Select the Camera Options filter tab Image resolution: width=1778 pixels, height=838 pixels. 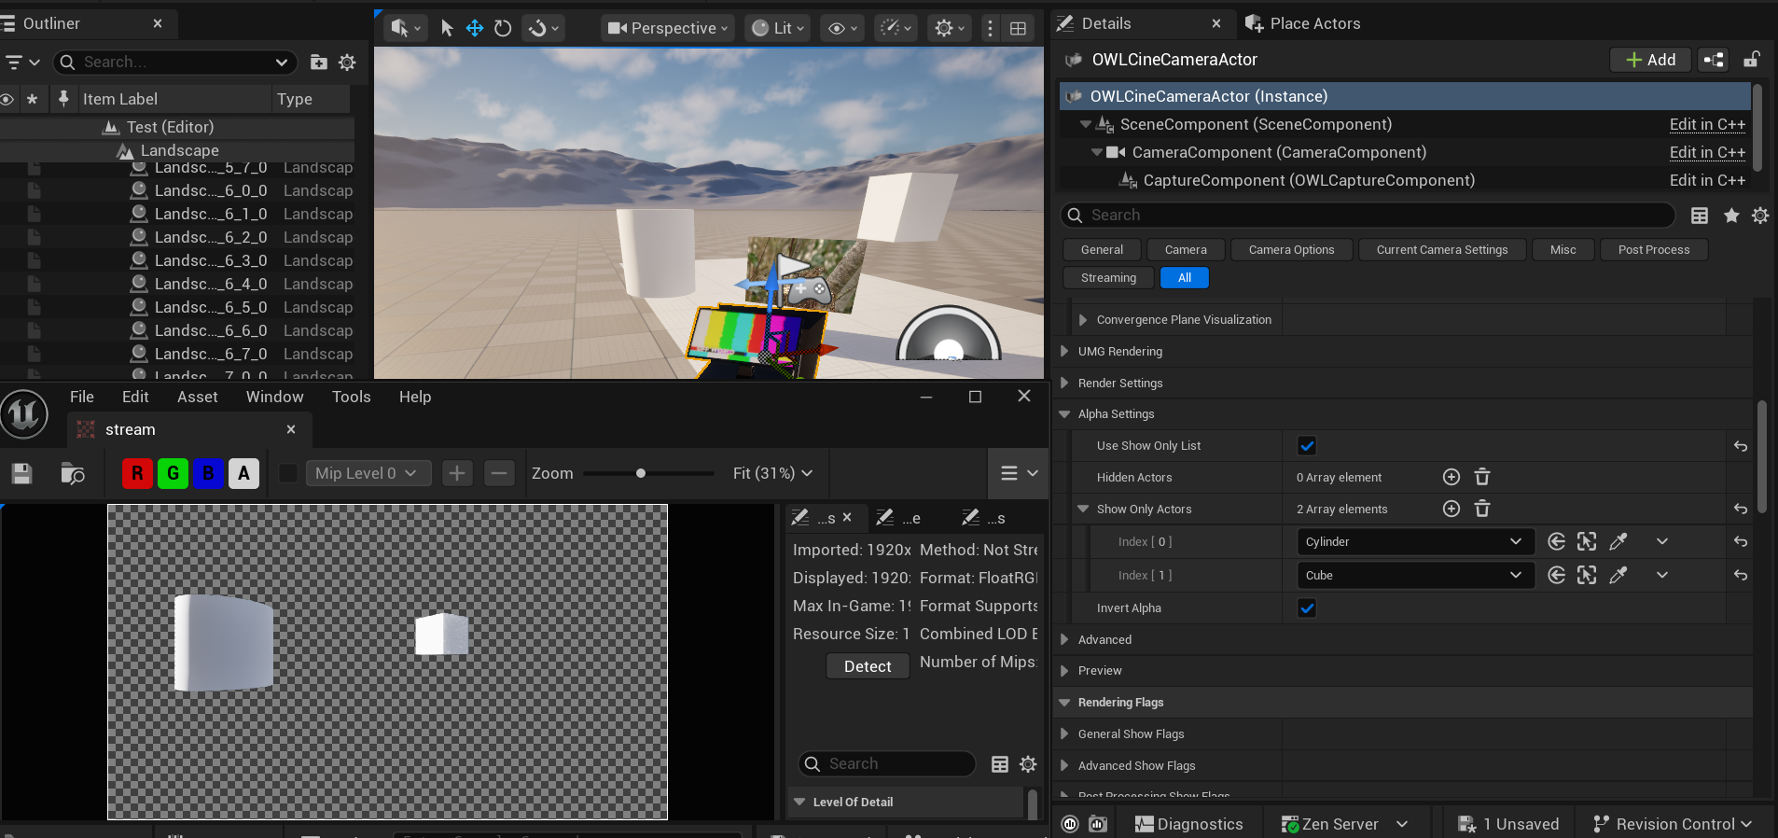coord(1291,249)
